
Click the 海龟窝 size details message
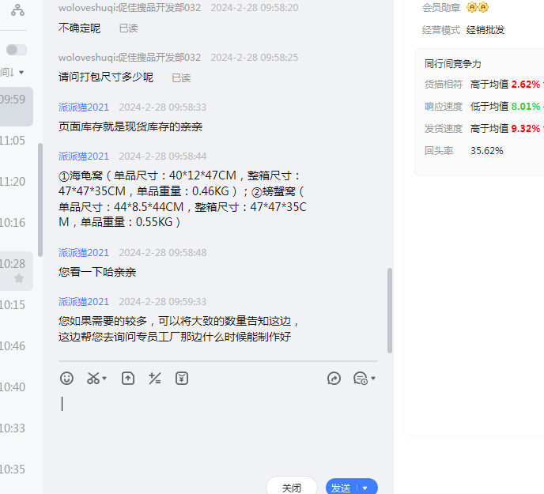(x=183, y=198)
